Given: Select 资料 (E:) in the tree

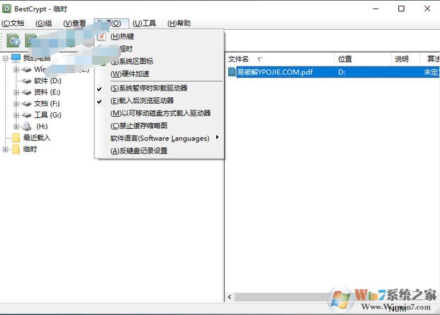Looking at the screenshot, I should (x=47, y=92).
